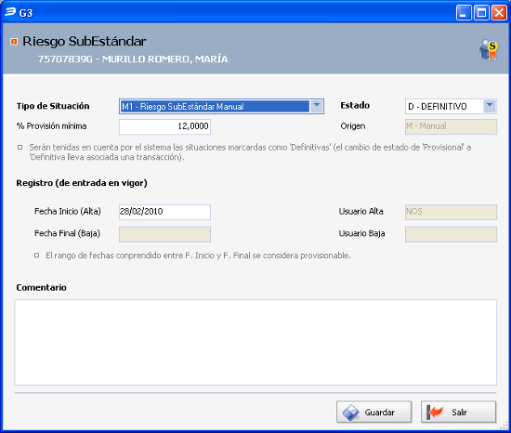This screenshot has height=433, width=511.
Task: Click the G3 logo in title bar
Action: 10,12
